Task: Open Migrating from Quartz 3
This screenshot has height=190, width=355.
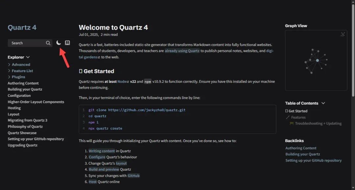Action: 27,120
